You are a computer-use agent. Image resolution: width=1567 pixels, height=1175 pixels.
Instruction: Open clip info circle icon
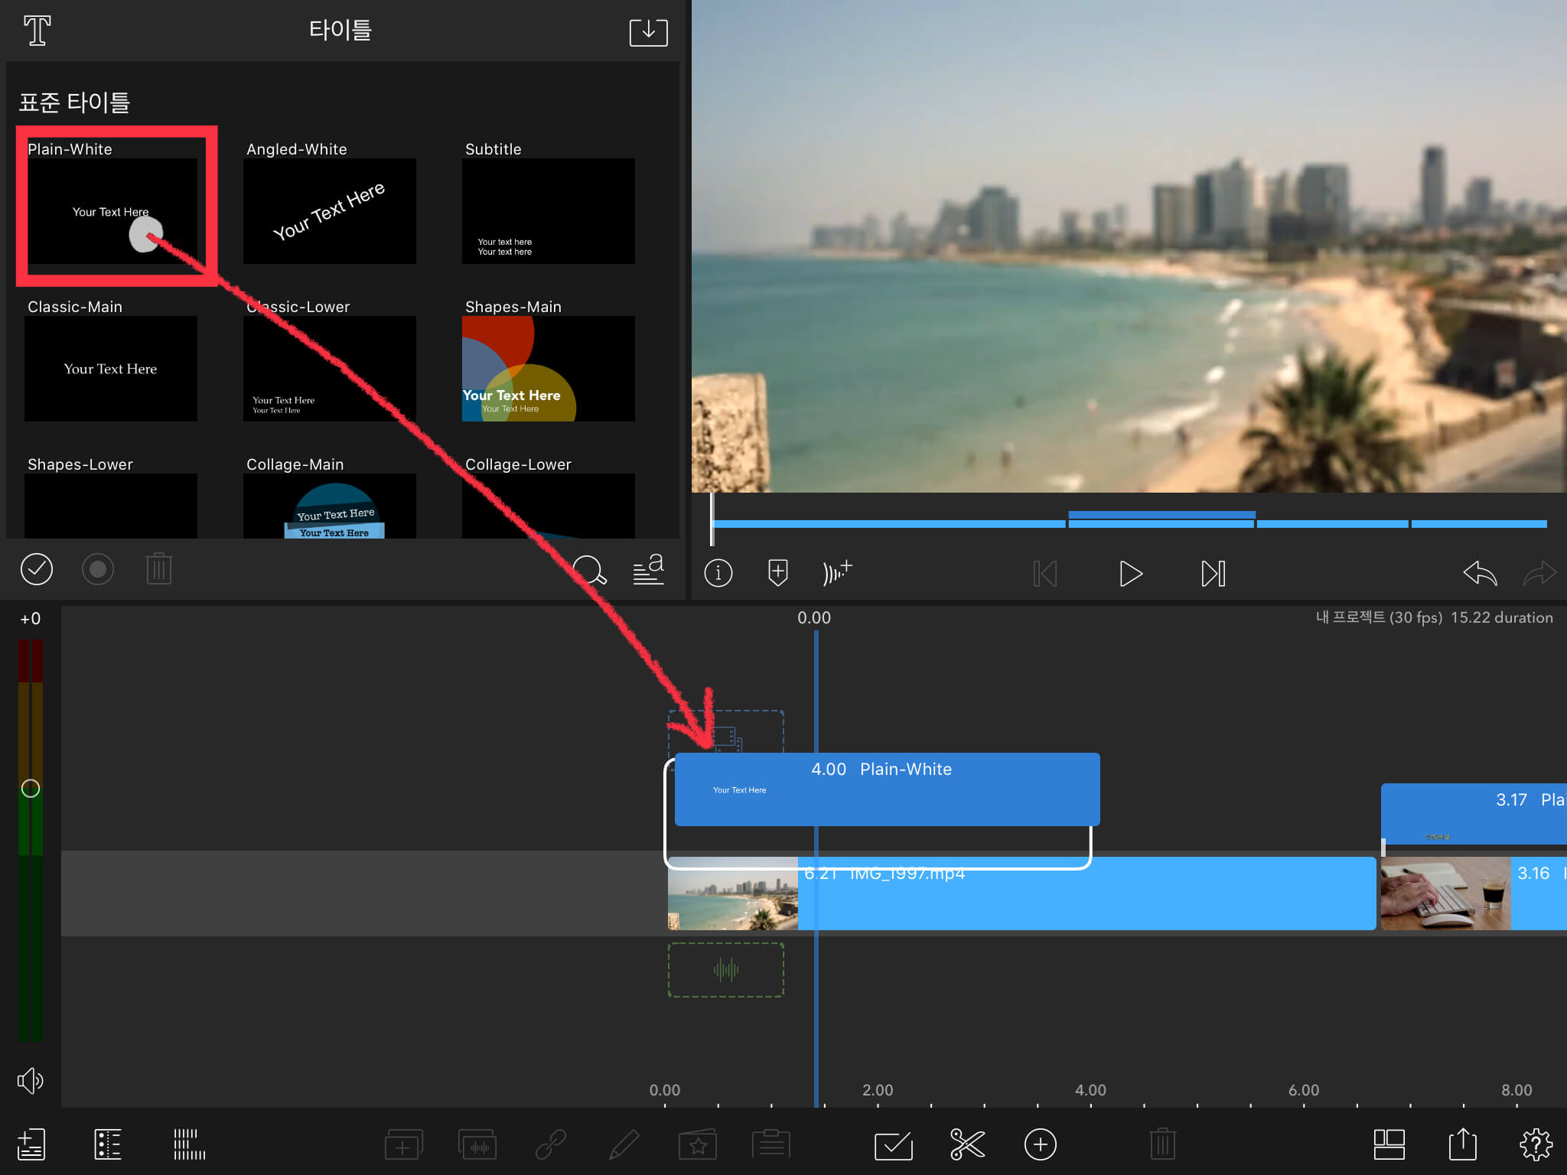click(718, 572)
